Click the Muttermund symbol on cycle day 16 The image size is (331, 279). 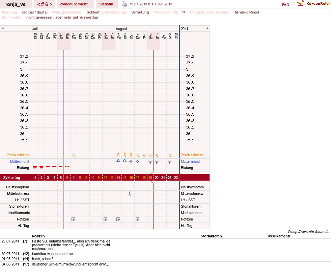coord(131,161)
